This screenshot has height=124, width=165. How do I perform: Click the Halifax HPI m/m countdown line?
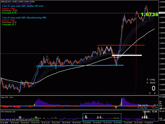point(23,6)
